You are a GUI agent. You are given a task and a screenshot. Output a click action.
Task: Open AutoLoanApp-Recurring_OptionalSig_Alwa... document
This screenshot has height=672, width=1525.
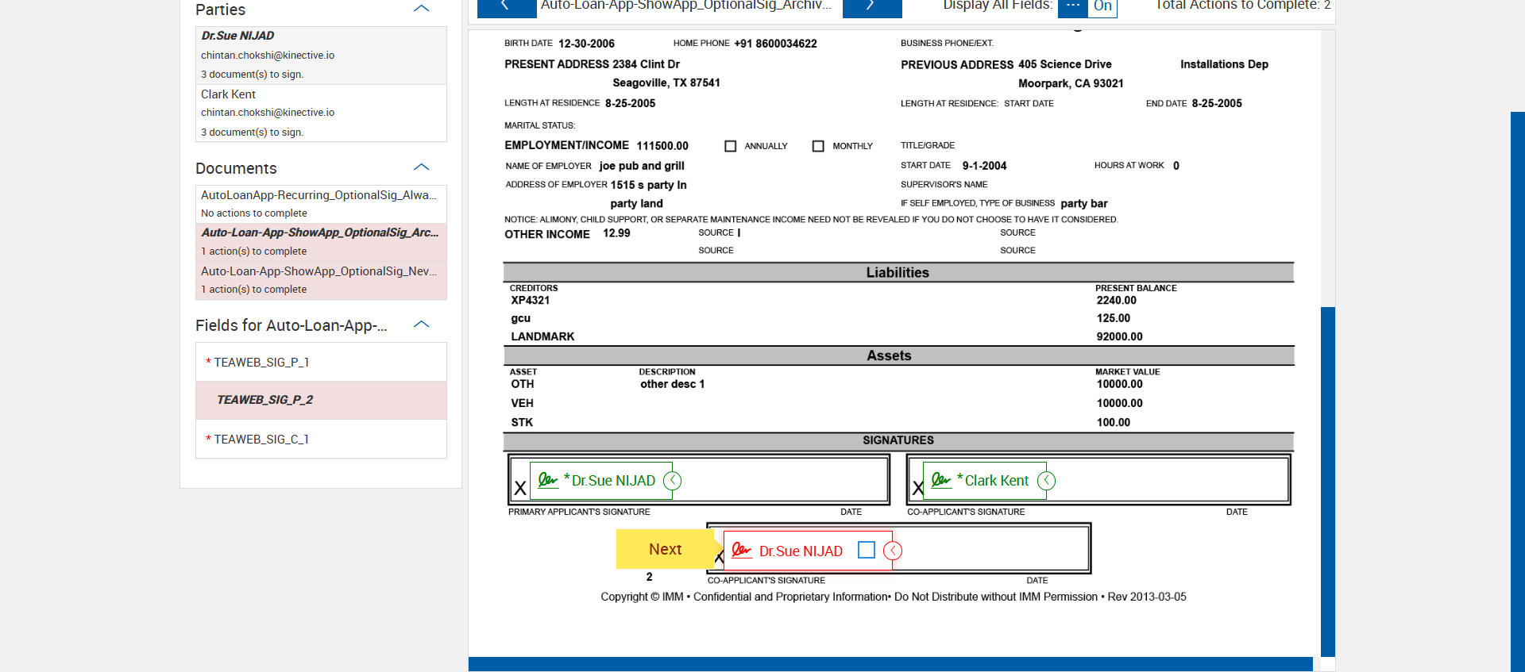pos(321,204)
